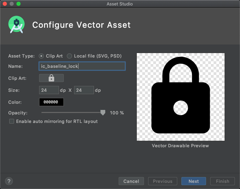Image resolution: width=240 pixels, height=189 pixels.
Task: Click the lock Vector Drawable Preview
Action: [x=180, y=97]
